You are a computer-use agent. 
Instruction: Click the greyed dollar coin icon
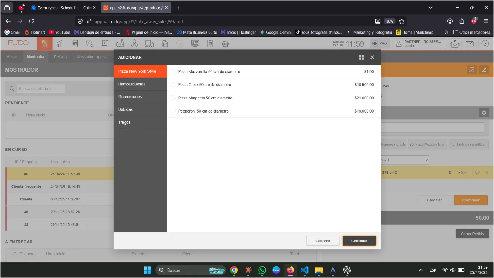click(x=180, y=43)
